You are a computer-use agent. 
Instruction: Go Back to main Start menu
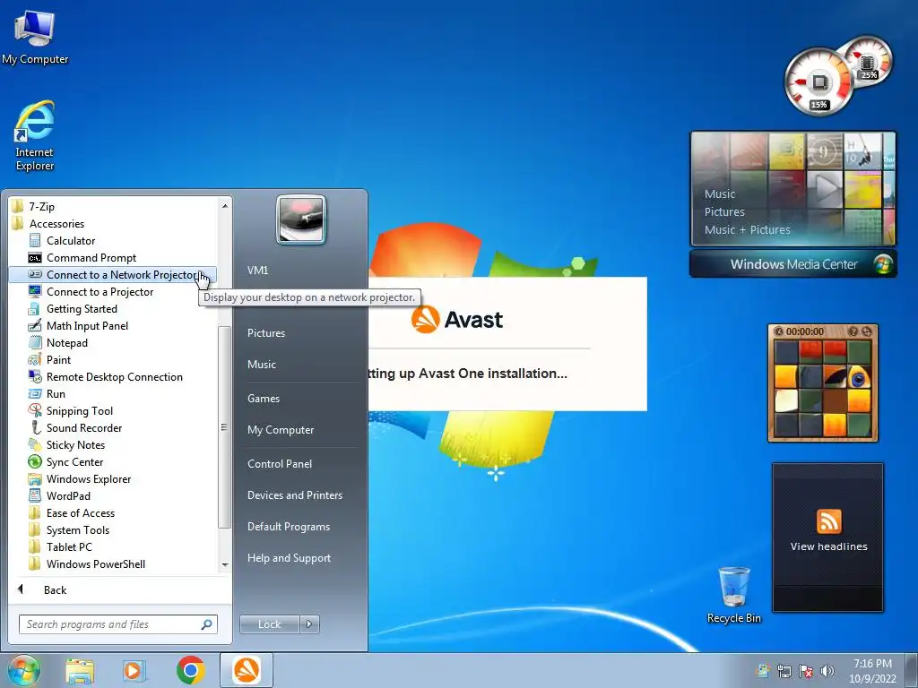(55, 589)
